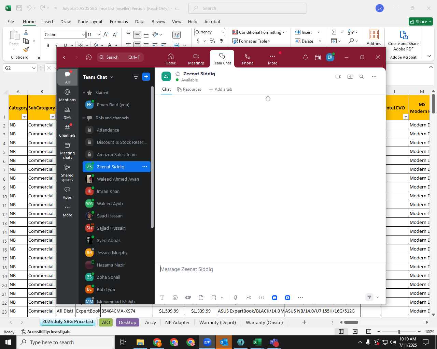Screen dimensions: 437x349
Task: Star the Zeenat Siddiq conversation
Action: coord(178,74)
